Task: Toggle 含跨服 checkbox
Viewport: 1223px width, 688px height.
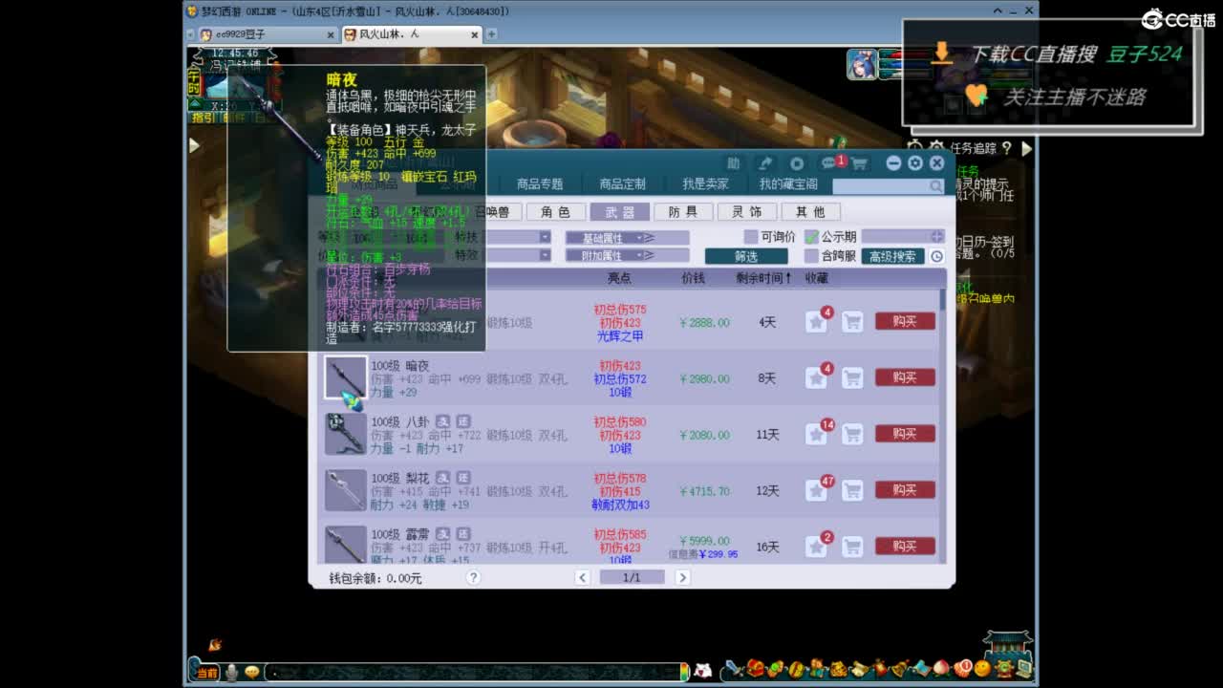Action: [811, 256]
